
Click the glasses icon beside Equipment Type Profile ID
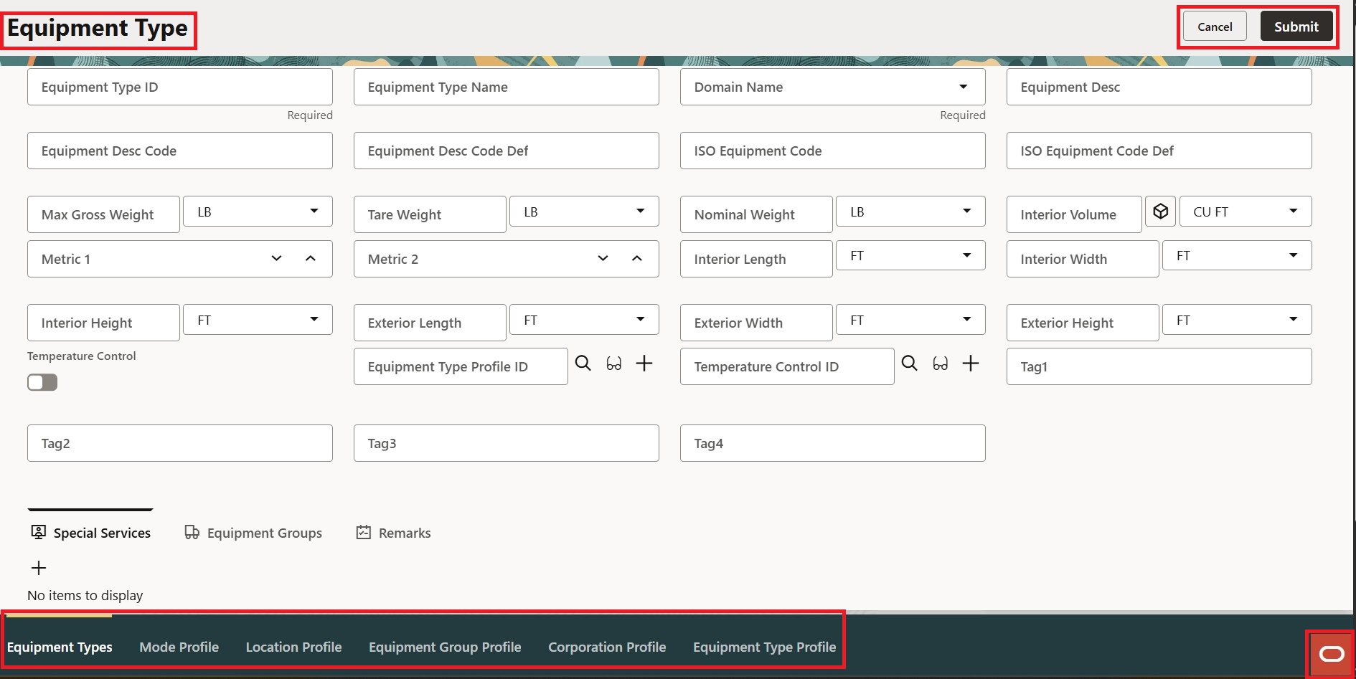pyautogui.click(x=614, y=364)
